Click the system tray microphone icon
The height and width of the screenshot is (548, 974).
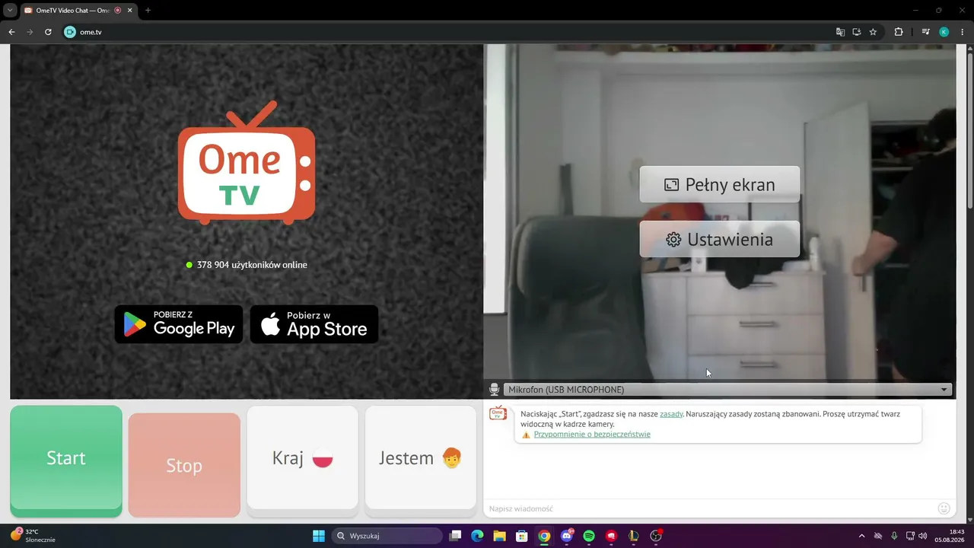tap(894, 536)
